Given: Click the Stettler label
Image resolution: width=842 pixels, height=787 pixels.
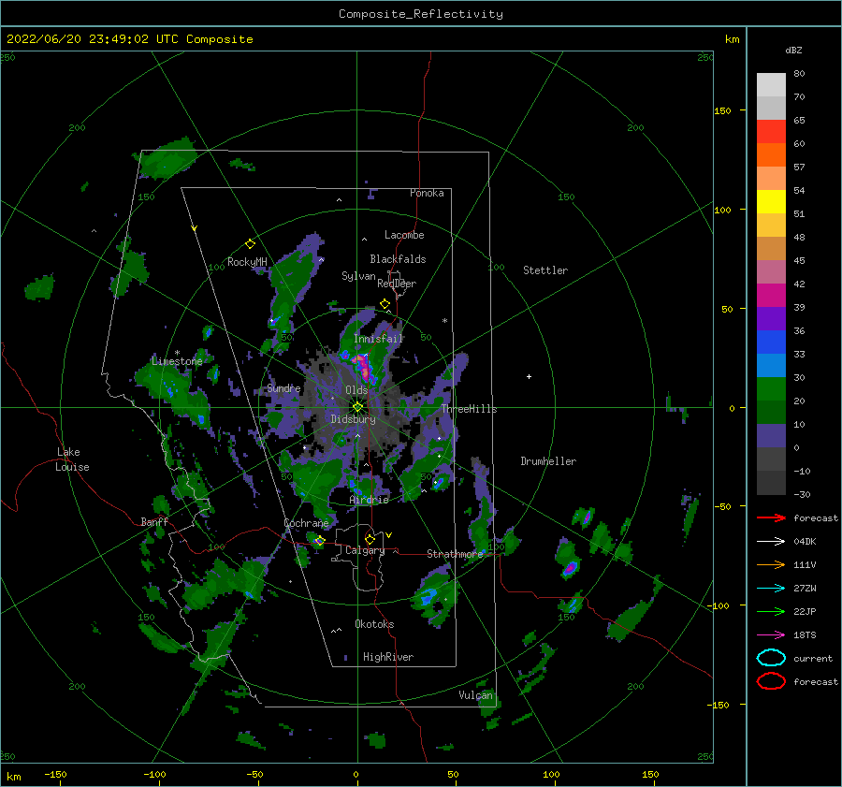Looking at the screenshot, I should point(545,270).
